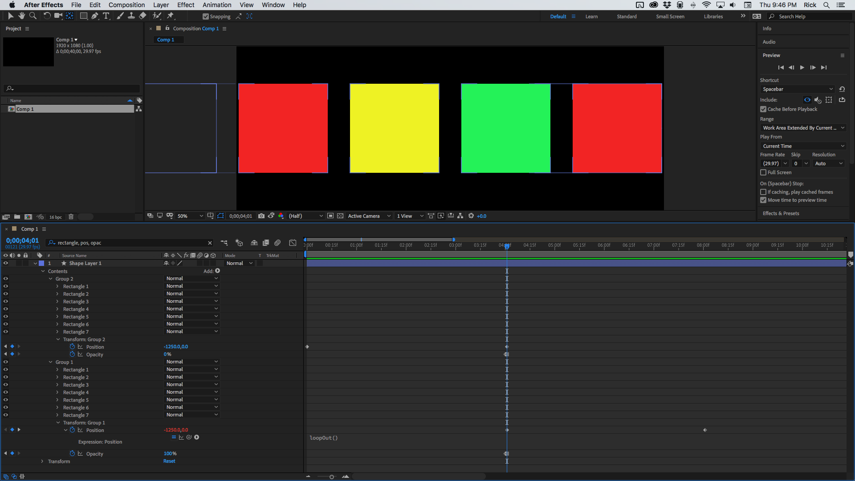Enable Full Screen preview option
The image size is (855, 481).
tap(763, 172)
